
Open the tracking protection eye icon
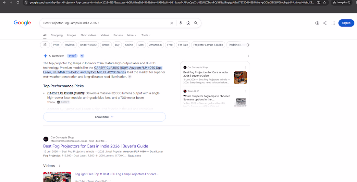pyautogui.click(x=318, y=3)
